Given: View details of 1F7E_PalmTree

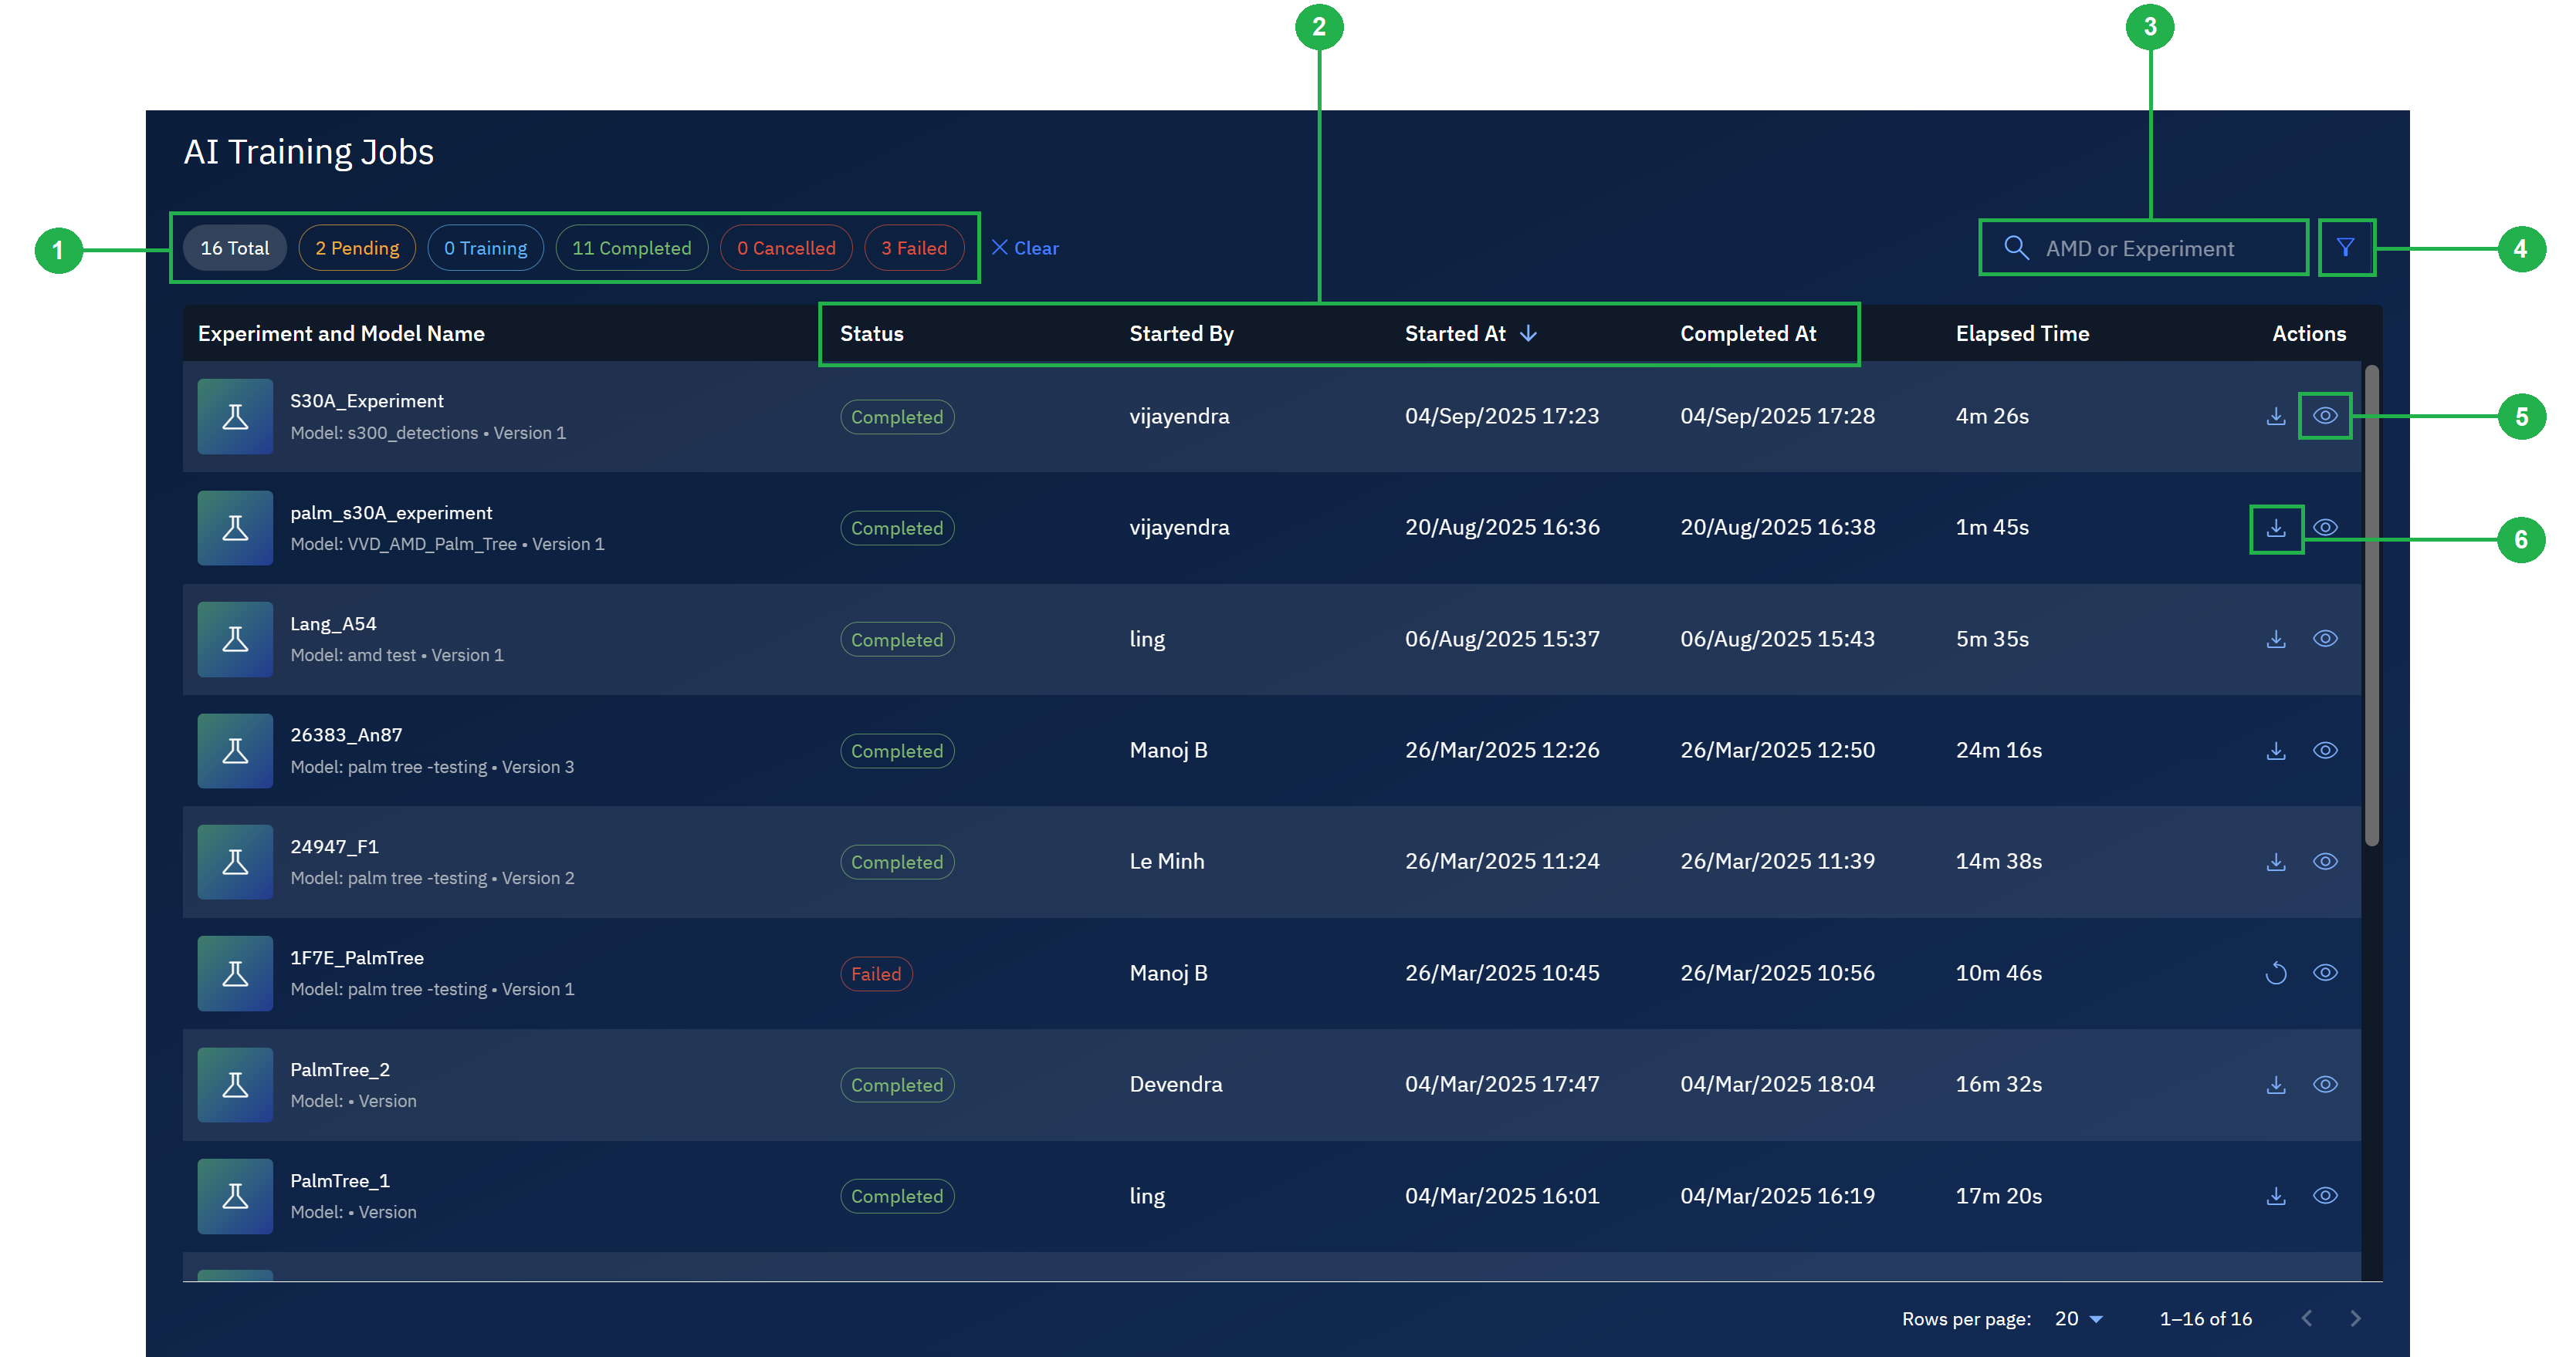Looking at the screenshot, I should (x=2325, y=972).
